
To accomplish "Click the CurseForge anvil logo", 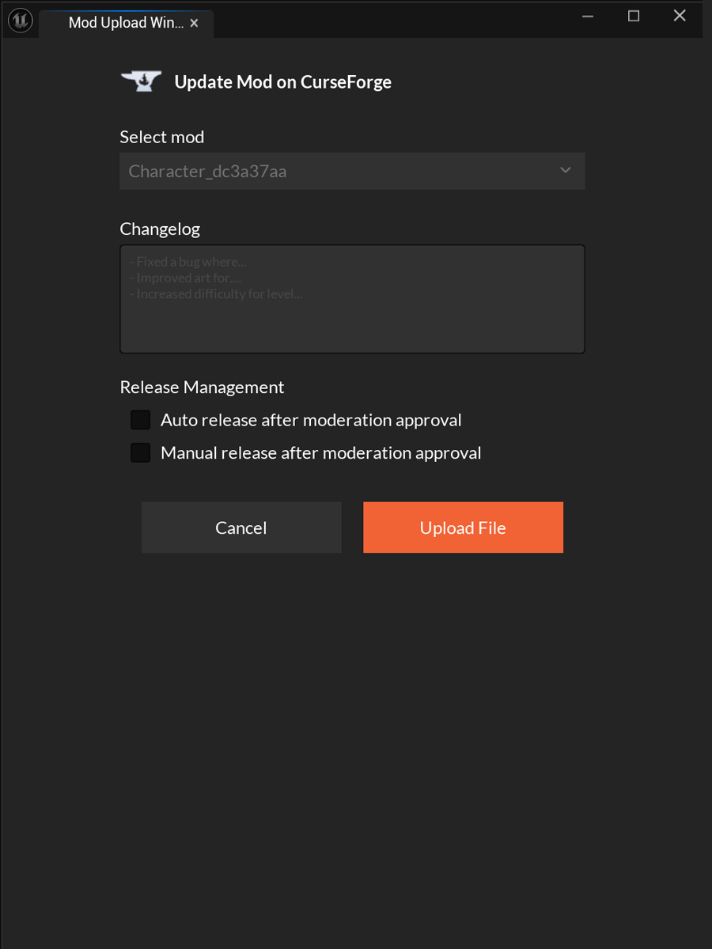I will (142, 81).
